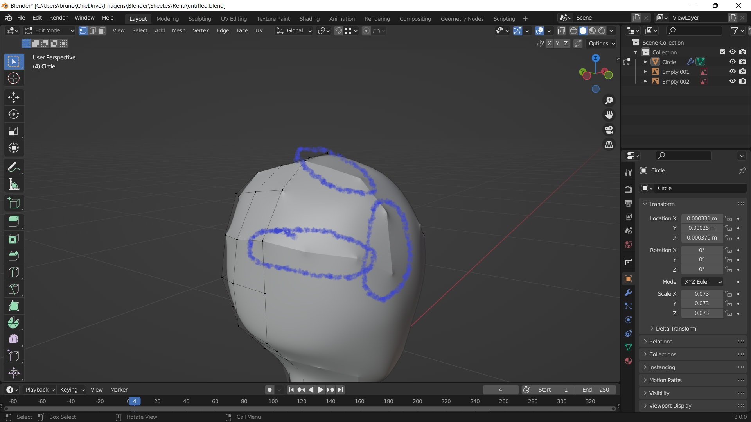This screenshot has width=751, height=422.
Task: Expand Circle in the outliner
Action: tap(645, 62)
